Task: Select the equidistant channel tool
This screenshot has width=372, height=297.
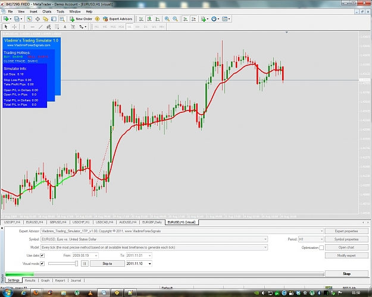Action: pos(49,27)
